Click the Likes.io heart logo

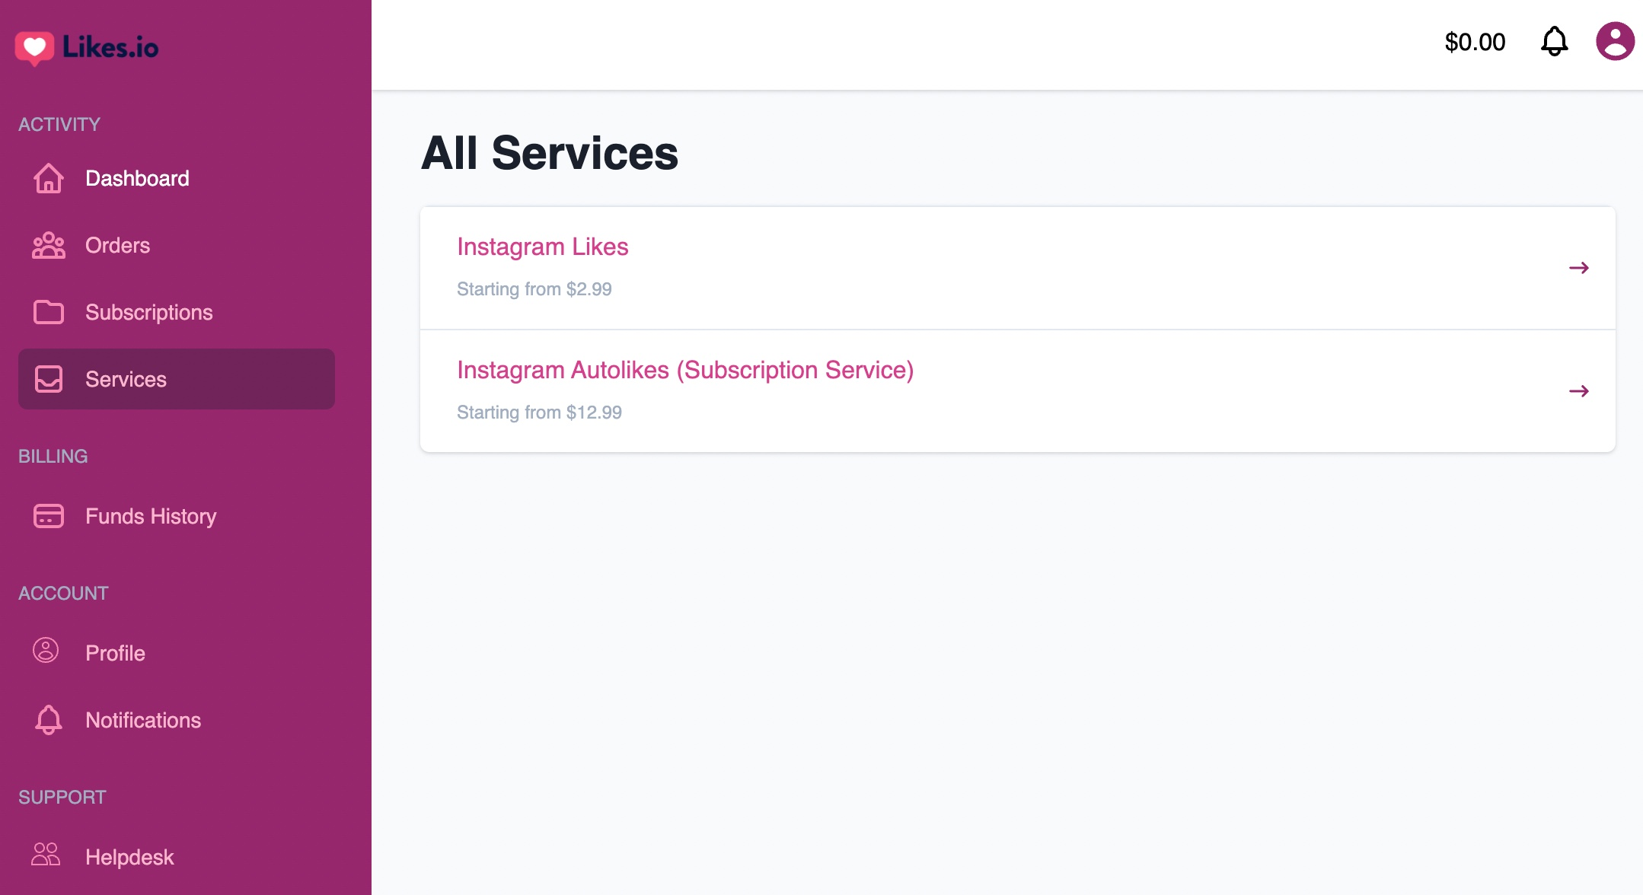[35, 48]
